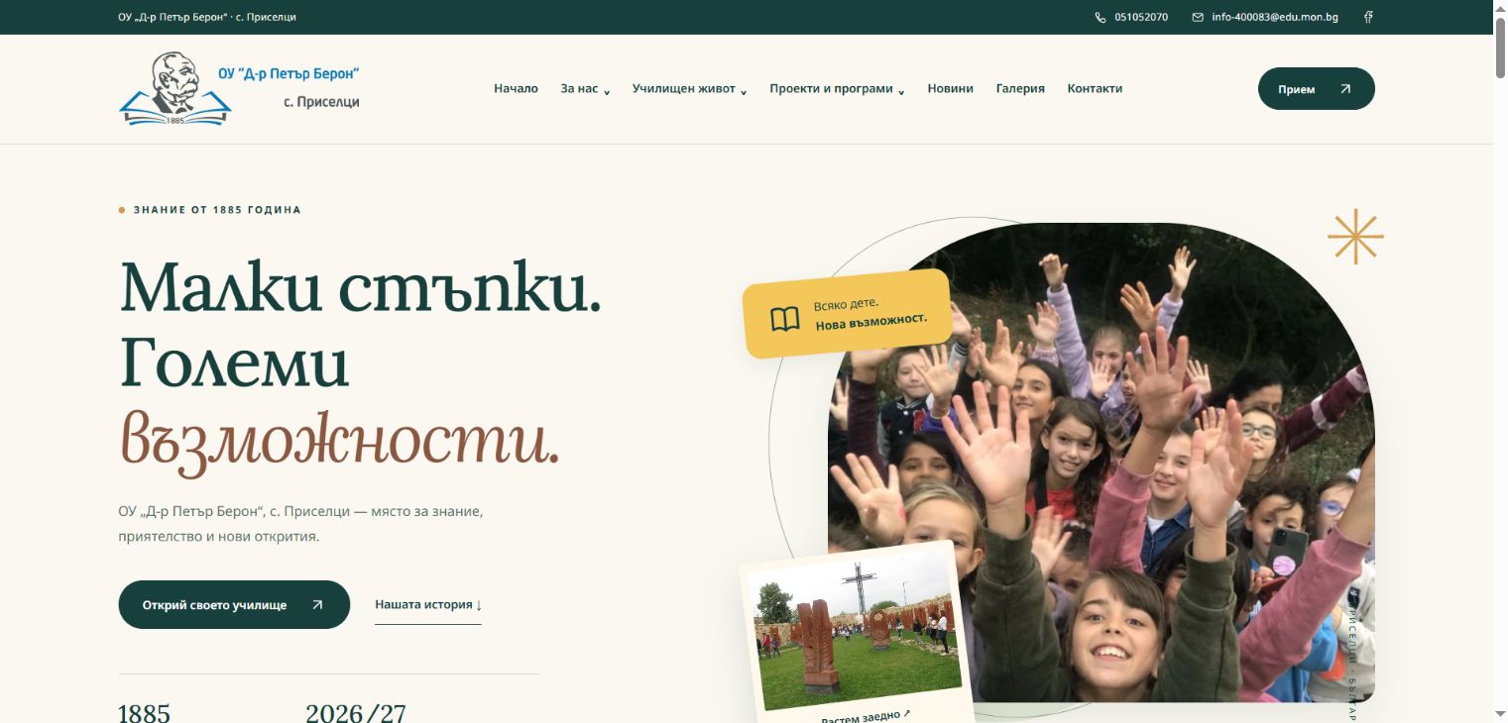Expand the Училищен живот dropdown arrow
This screenshot has width=1508, height=723.
[744, 92]
